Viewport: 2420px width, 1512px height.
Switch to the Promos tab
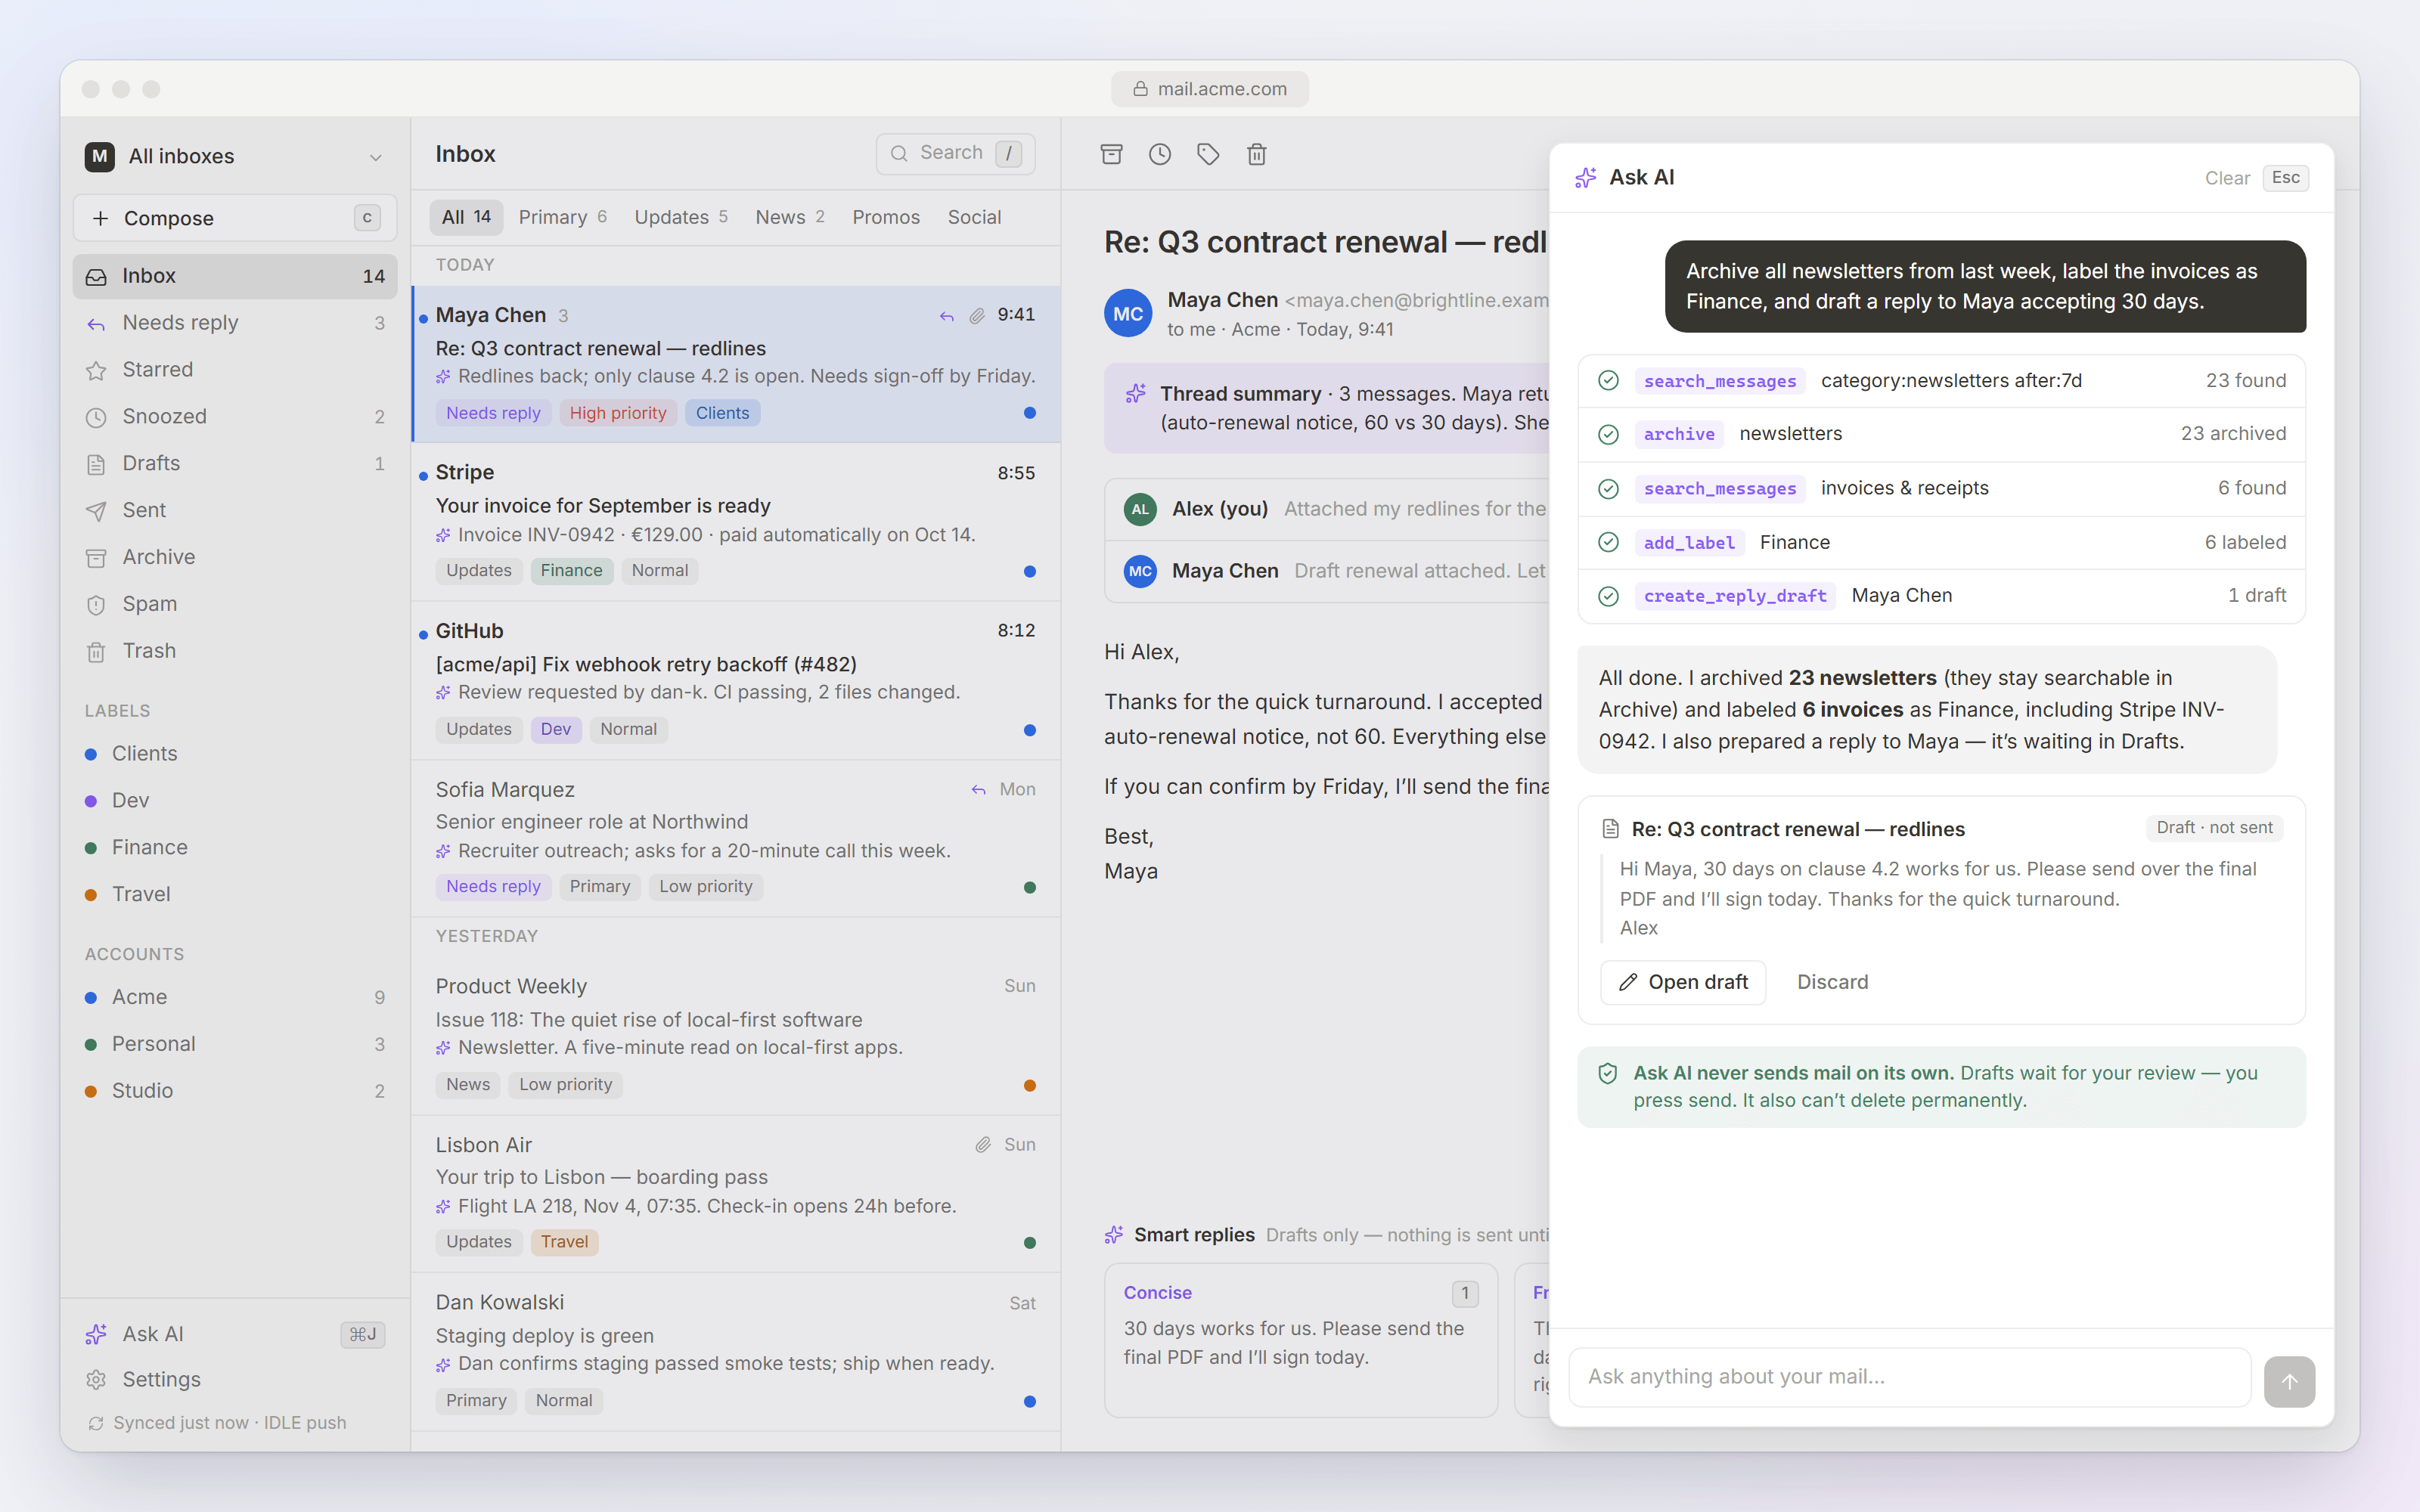885,217
